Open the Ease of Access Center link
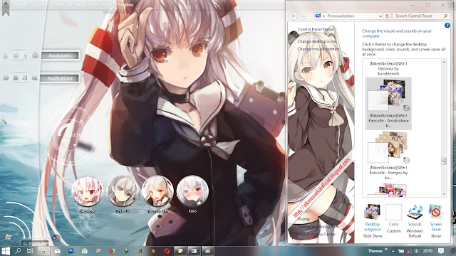 [x=316, y=234]
